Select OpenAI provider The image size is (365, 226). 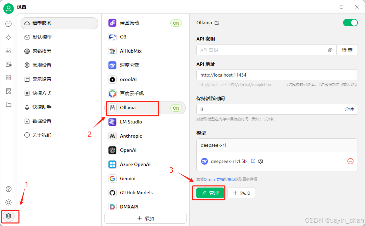click(x=145, y=150)
